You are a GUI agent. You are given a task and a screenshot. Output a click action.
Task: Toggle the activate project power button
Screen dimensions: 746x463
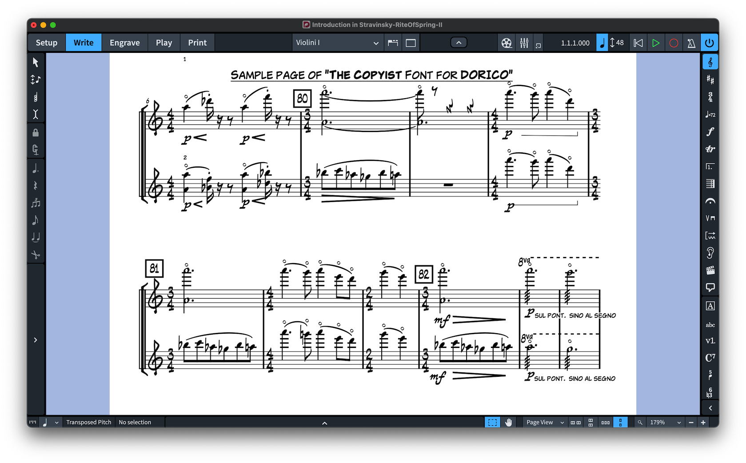[710, 43]
